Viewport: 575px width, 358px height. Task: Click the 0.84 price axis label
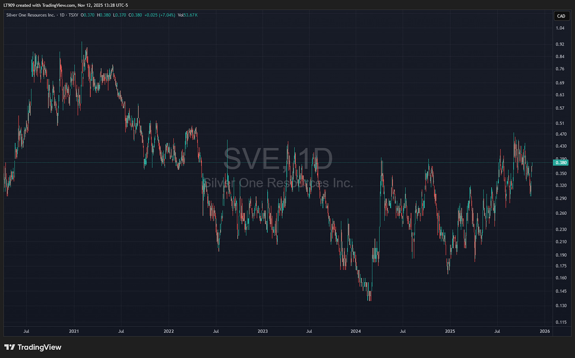[560, 56]
